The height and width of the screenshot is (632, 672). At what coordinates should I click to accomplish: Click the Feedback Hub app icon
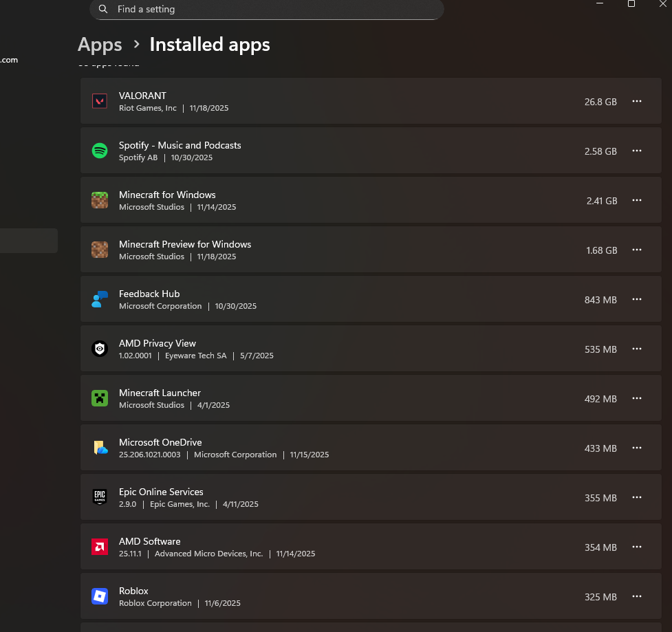(x=100, y=299)
